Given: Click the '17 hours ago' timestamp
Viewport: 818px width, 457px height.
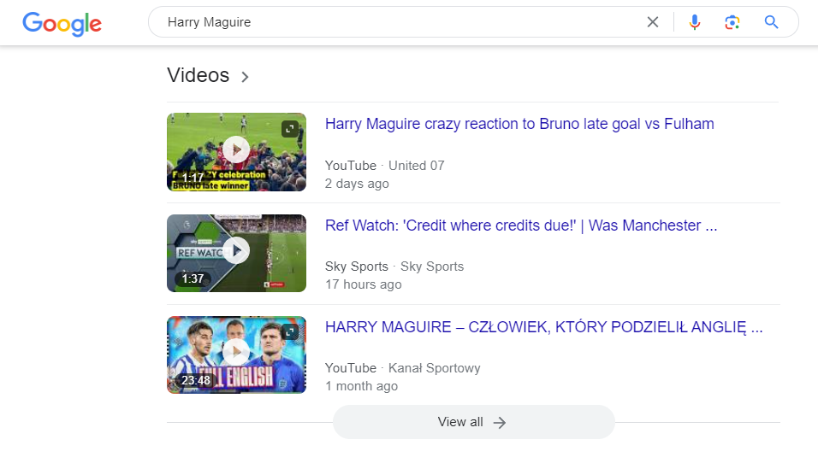Looking at the screenshot, I should coord(364,284).
